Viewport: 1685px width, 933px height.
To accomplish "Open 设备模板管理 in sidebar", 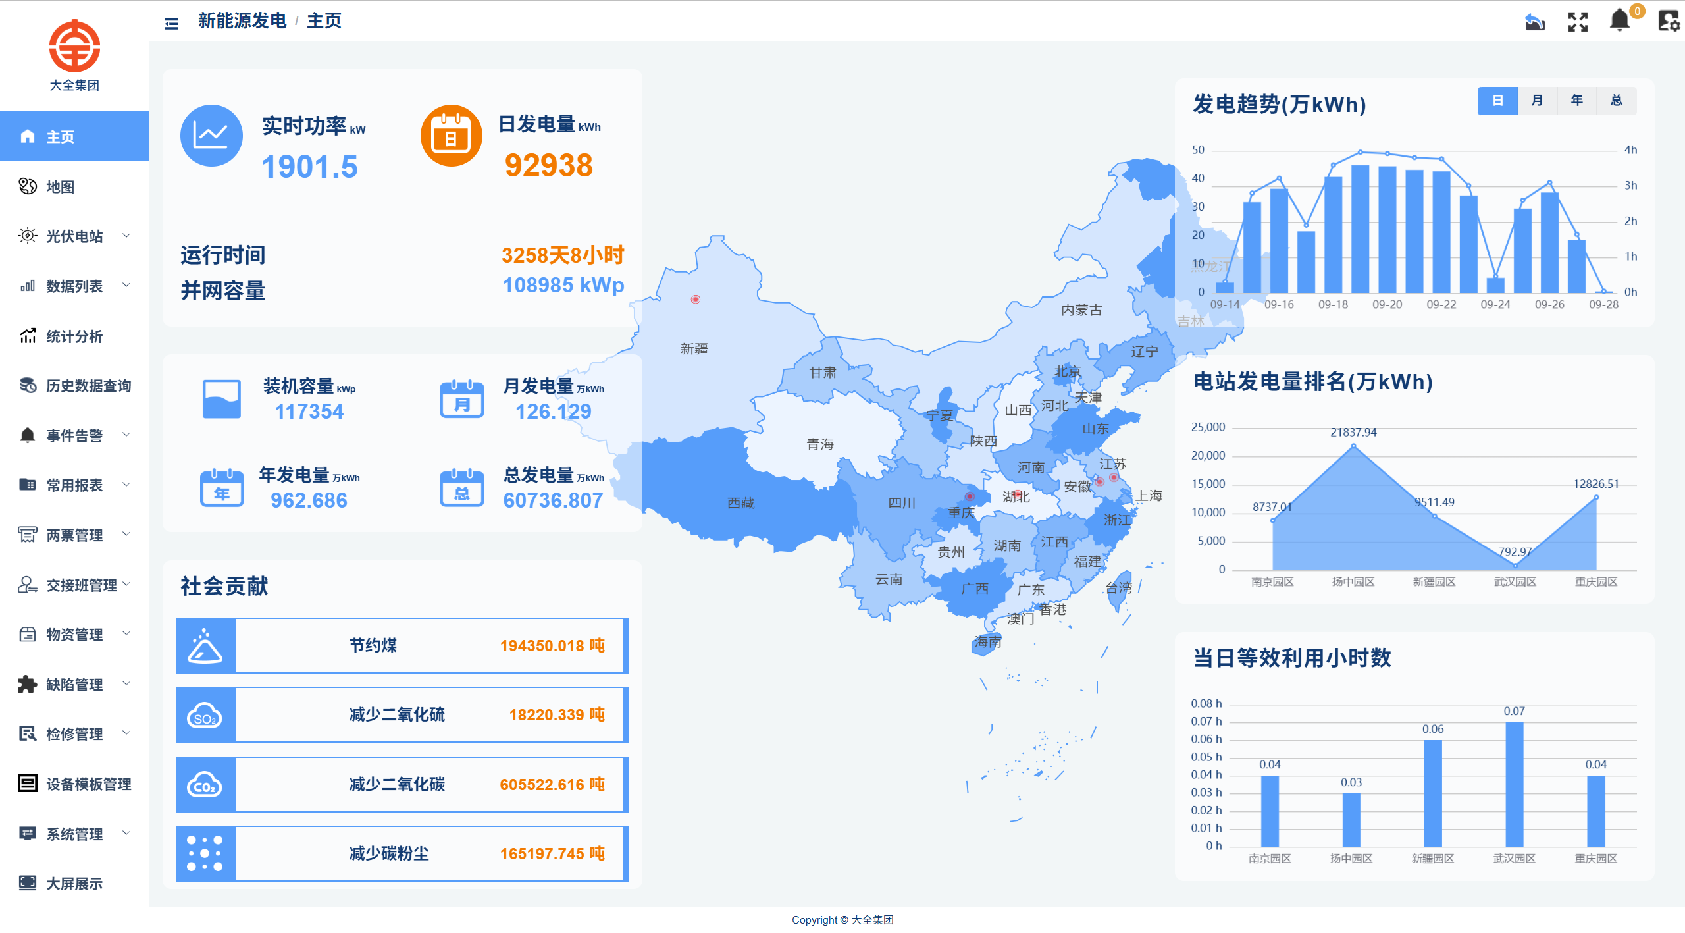I will point(88,784).
